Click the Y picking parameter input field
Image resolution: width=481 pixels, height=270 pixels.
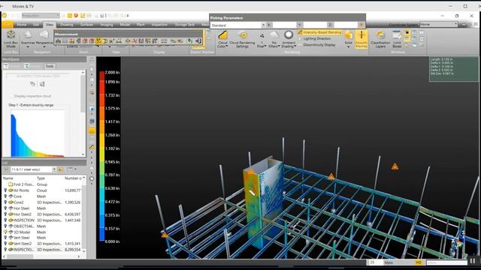[315, 25]
